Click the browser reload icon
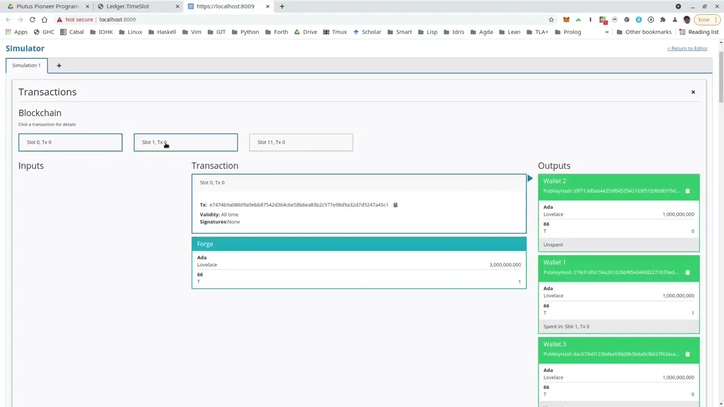This screenshot has height=407, width=724. click(x=32, y=19)
